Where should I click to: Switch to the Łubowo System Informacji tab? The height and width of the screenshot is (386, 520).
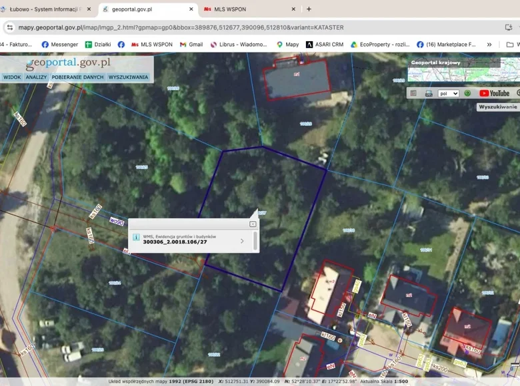(47, 9)
